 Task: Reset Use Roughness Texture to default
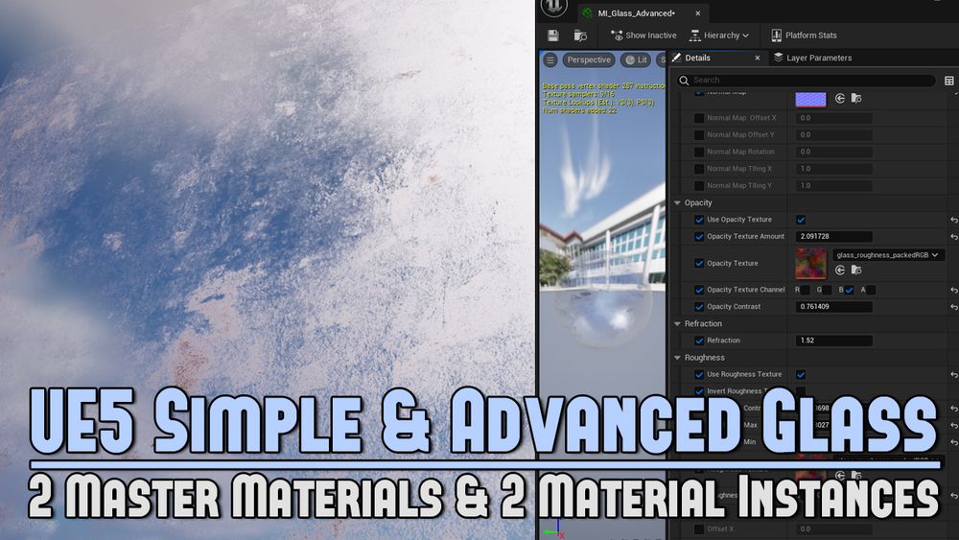click(953, 374)
